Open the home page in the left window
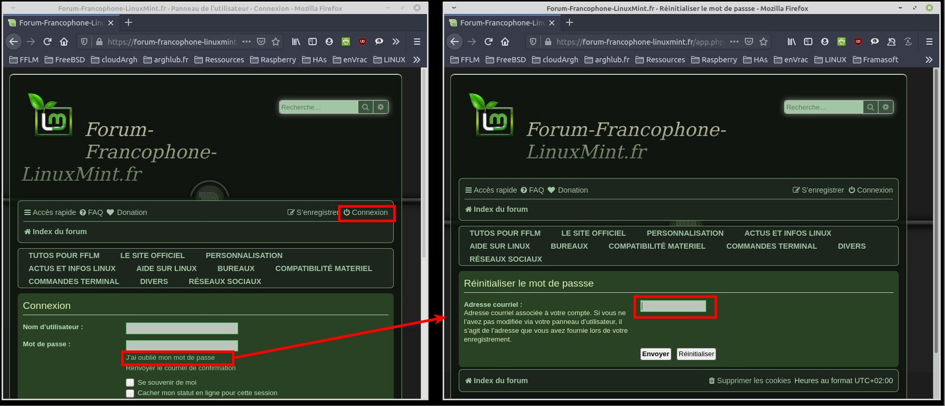Viewport: 945px width, 406px height. pos(64,42)
